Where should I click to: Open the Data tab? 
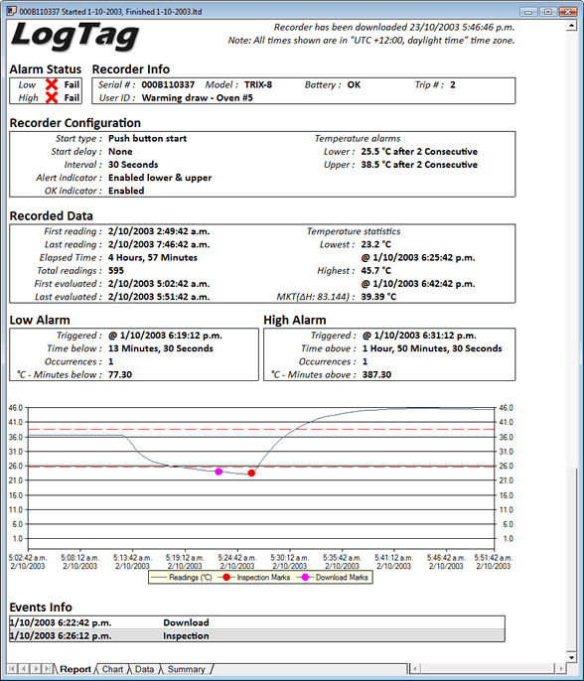[144, 669]
